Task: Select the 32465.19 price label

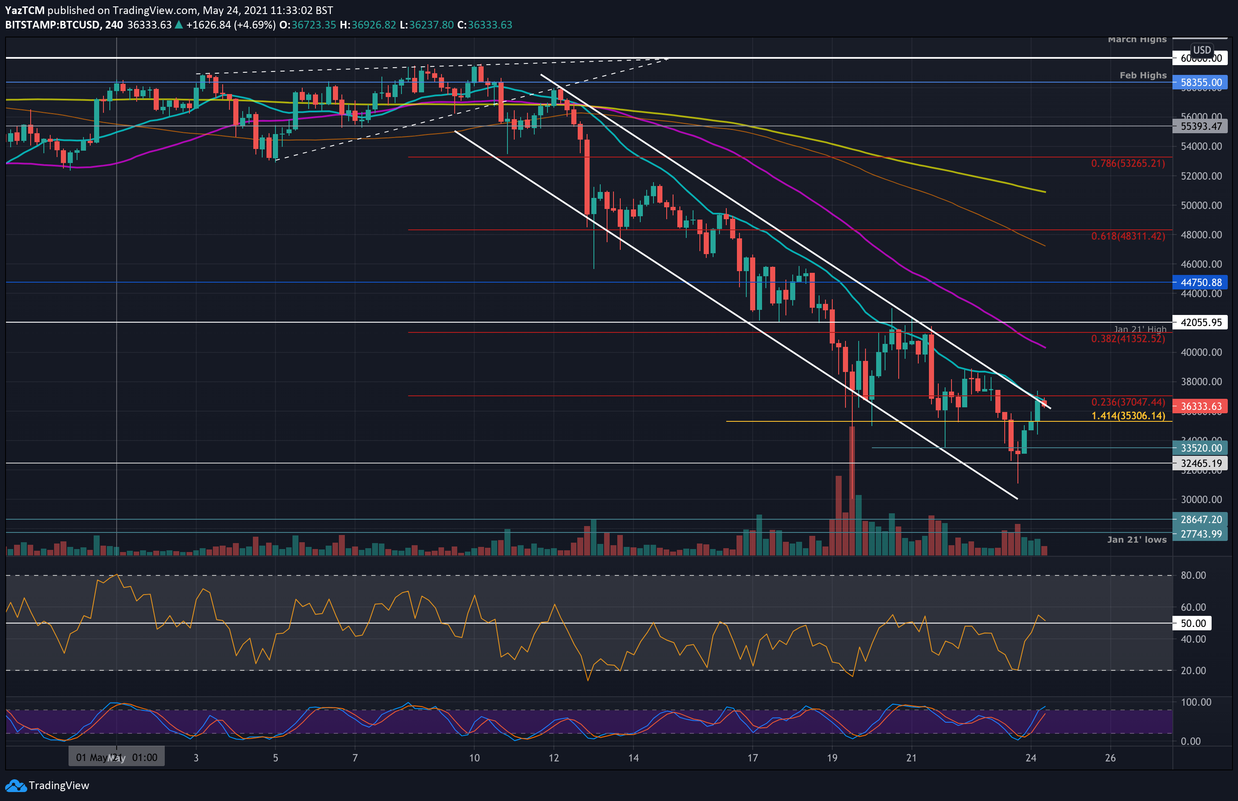Action: click(1200, 463)
